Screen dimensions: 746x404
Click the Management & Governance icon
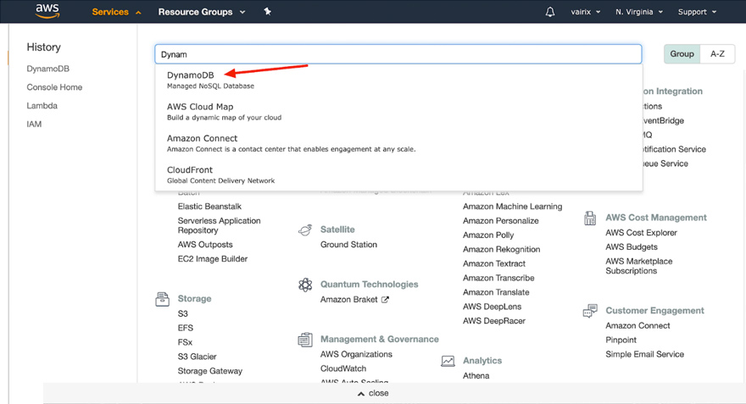305,340
